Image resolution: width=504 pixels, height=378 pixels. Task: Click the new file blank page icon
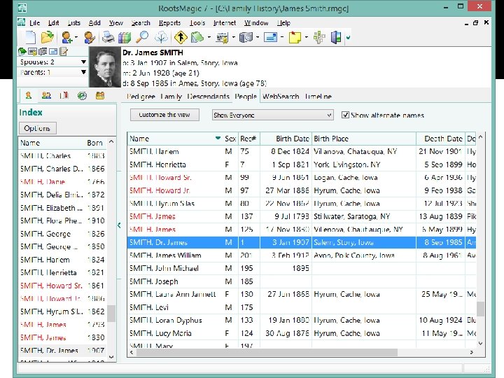click(x=30, y=37)
